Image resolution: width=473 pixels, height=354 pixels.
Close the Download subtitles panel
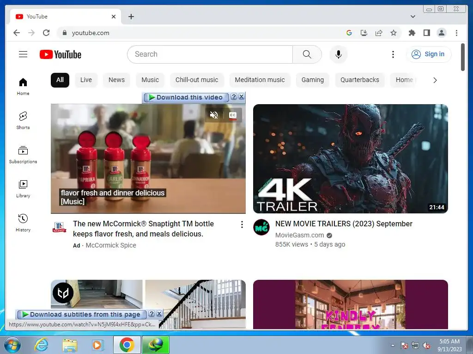click(159, 313)
